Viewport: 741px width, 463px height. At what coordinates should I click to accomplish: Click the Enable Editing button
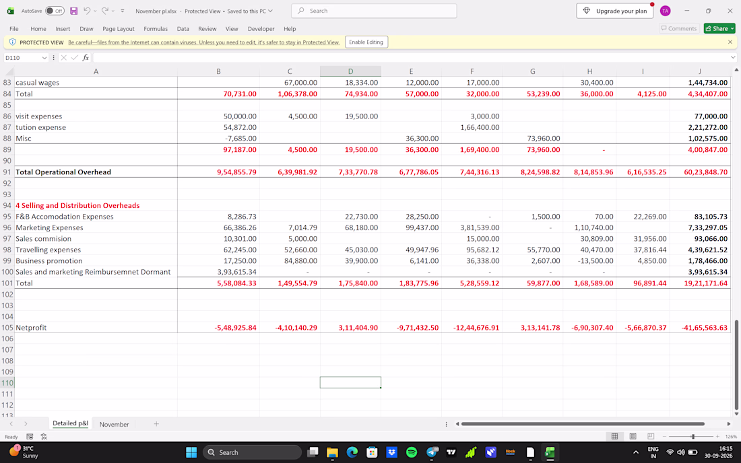366,42
